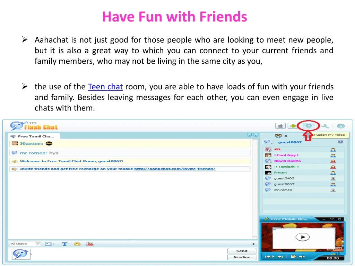This screenshot has width=355, height=266.
Task: Click the 123 Flash Chat logo
Action: [x=34, y=126]
